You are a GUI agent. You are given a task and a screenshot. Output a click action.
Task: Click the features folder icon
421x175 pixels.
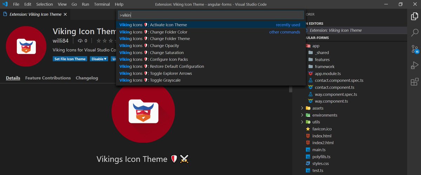(310, 60)
